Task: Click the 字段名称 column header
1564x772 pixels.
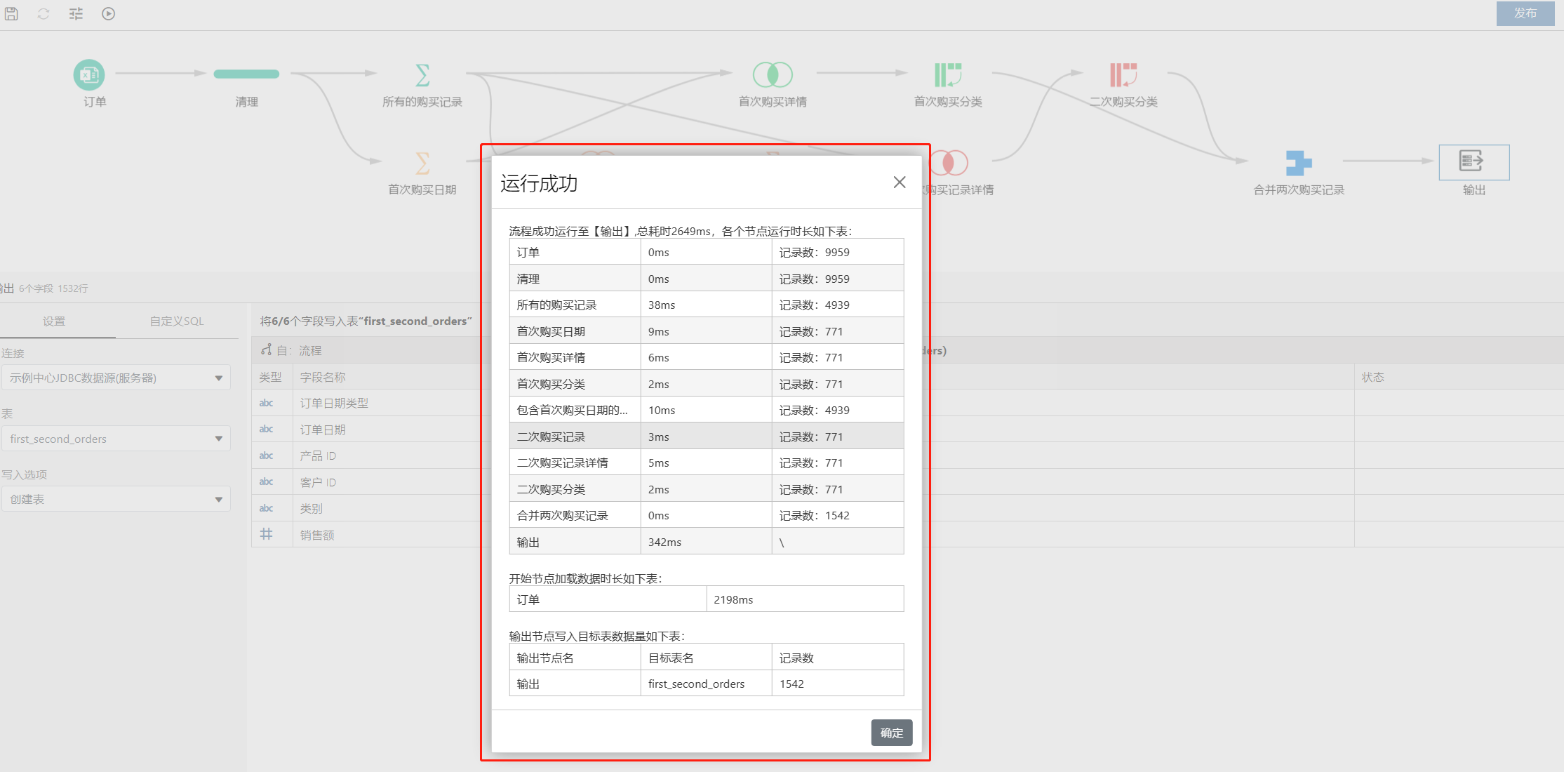Action: pos(323,377)
